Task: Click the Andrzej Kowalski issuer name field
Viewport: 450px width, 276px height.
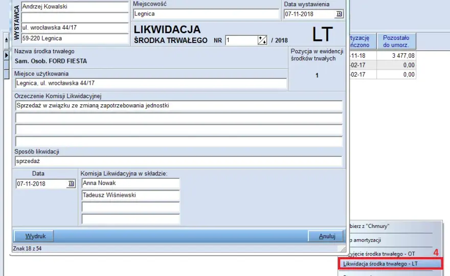Action: click(75, 7)
